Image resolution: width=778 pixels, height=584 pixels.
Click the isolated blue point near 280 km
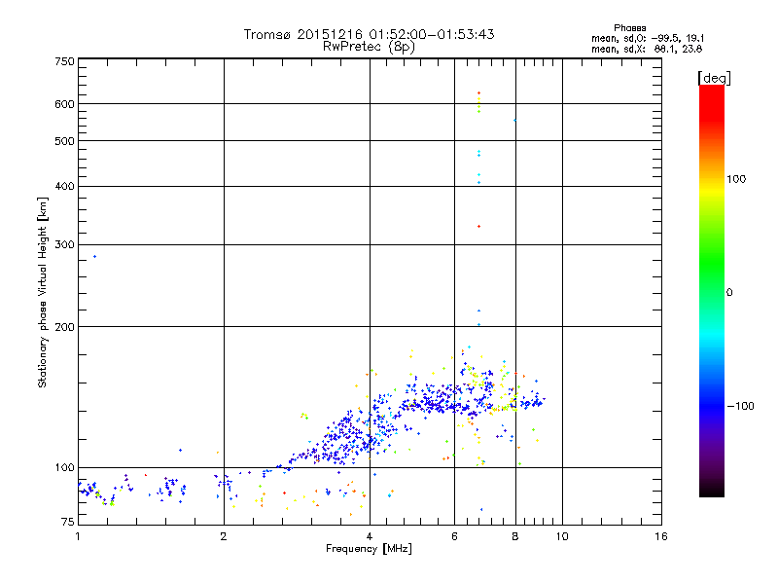[x=94, y=256]
